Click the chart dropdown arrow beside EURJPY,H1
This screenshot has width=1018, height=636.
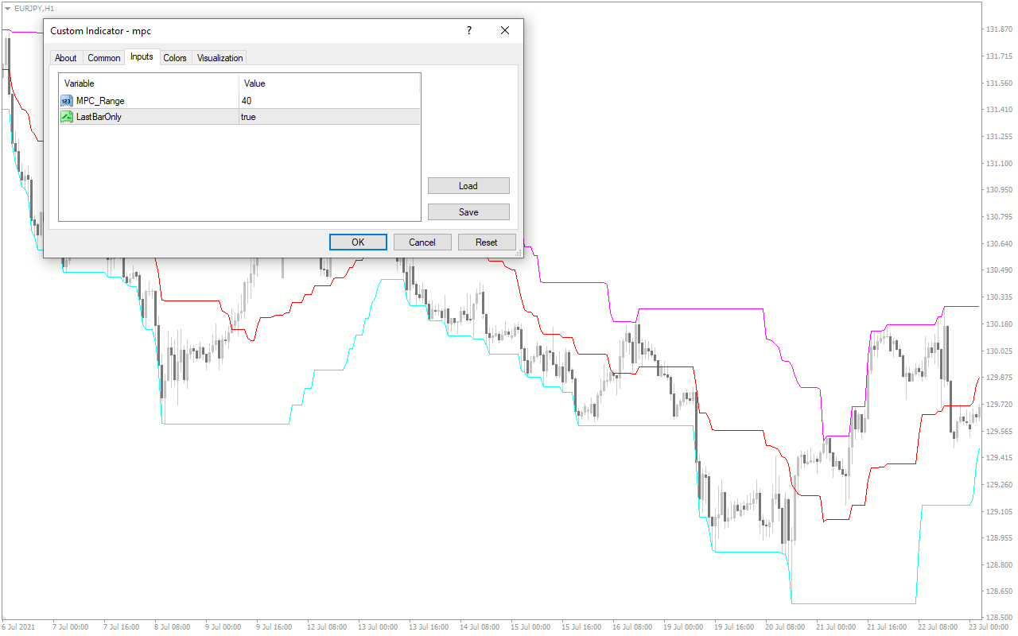coord(7,7)
